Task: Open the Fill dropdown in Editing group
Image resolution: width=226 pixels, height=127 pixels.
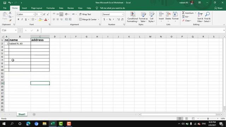Action: (186, 17)
